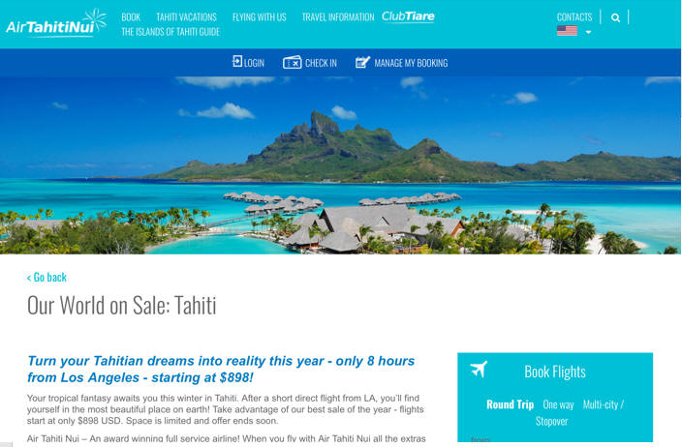Click the Go back link
This screenshot has width=682, height=447.
pos(46,277)
